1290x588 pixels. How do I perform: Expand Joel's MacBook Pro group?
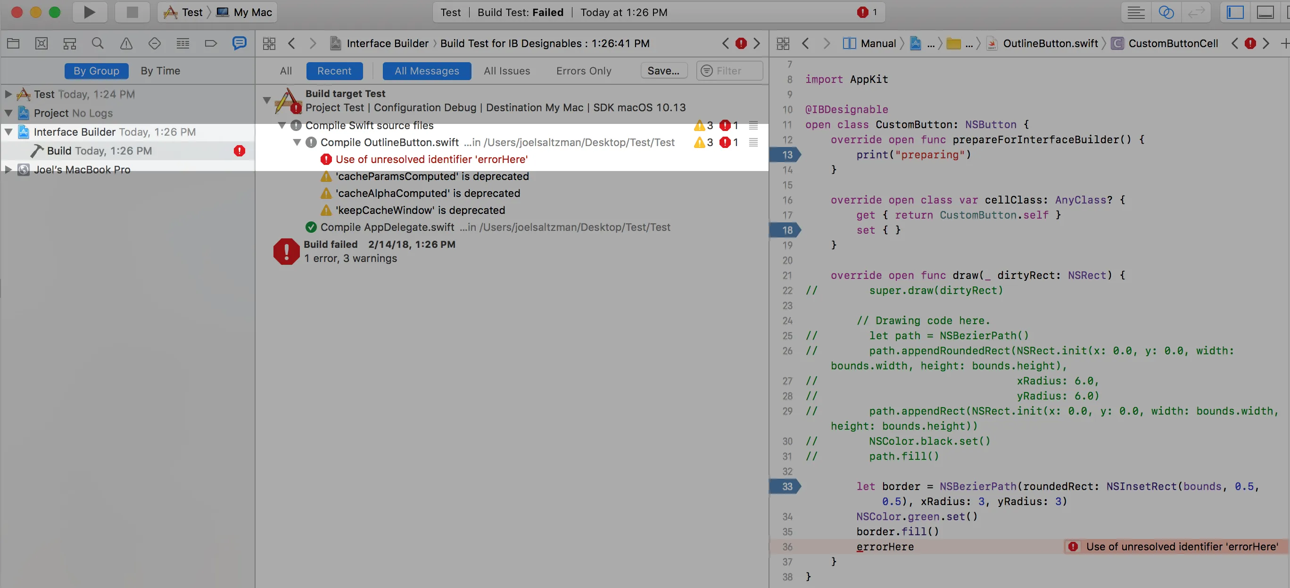pos(8,170)
